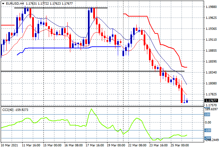This screenshot has height=149, width=219.
Task: Click the 1.17570 price axis label
Action: tap(211, 105)
